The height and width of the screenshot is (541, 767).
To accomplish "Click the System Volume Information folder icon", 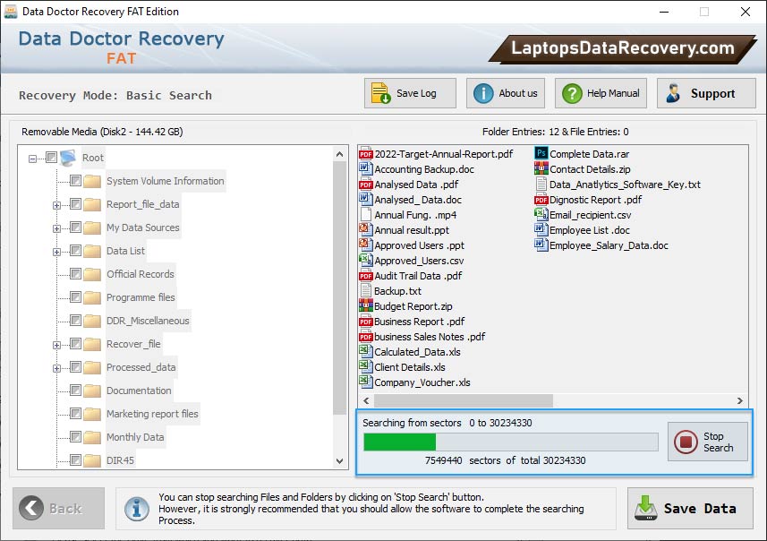I will (92, 181).
